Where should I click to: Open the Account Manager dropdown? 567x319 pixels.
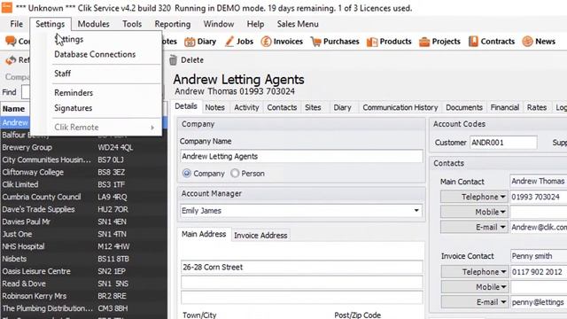pyautogui.click(x=416, y=211)
